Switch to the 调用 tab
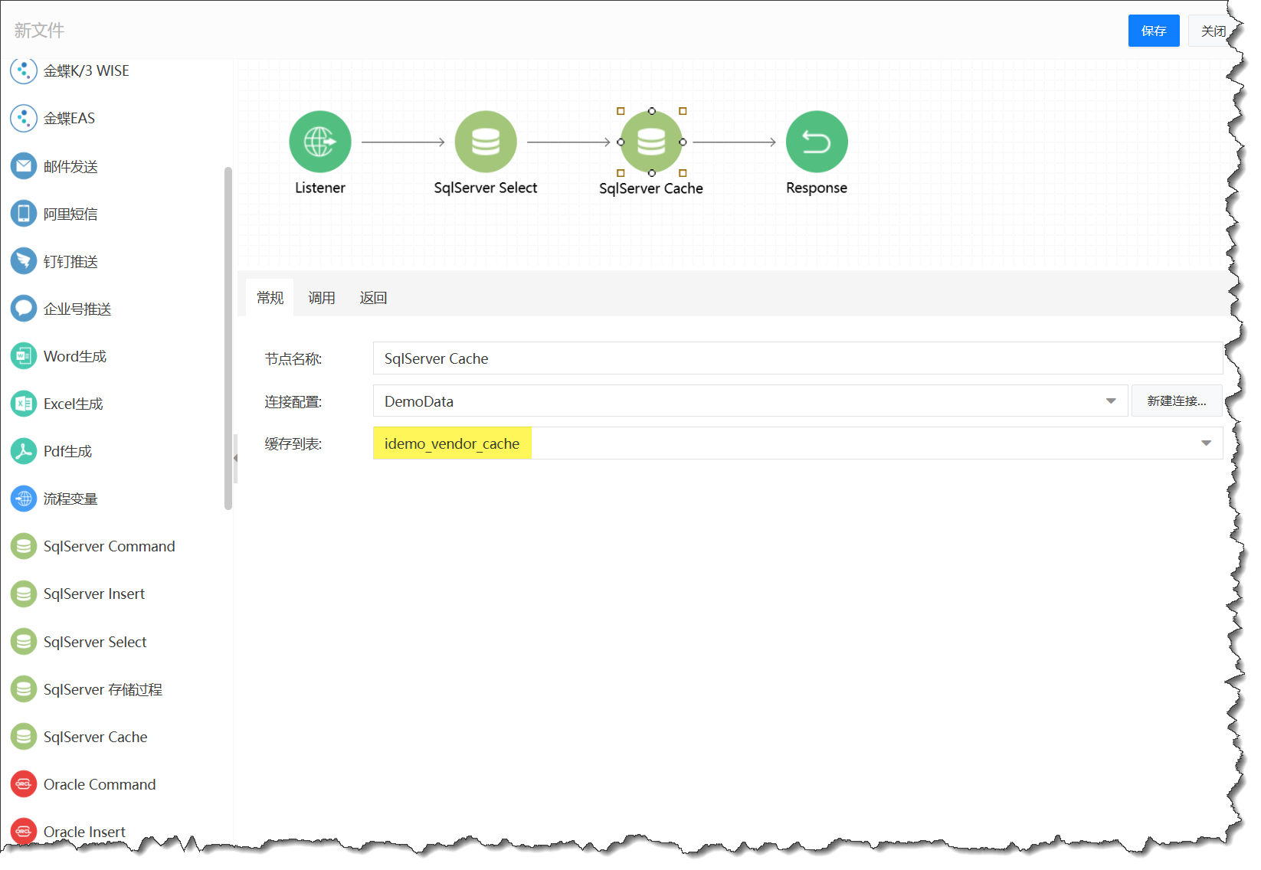Viewport: 1261px width, 870px height. click(x=321, y=298)
